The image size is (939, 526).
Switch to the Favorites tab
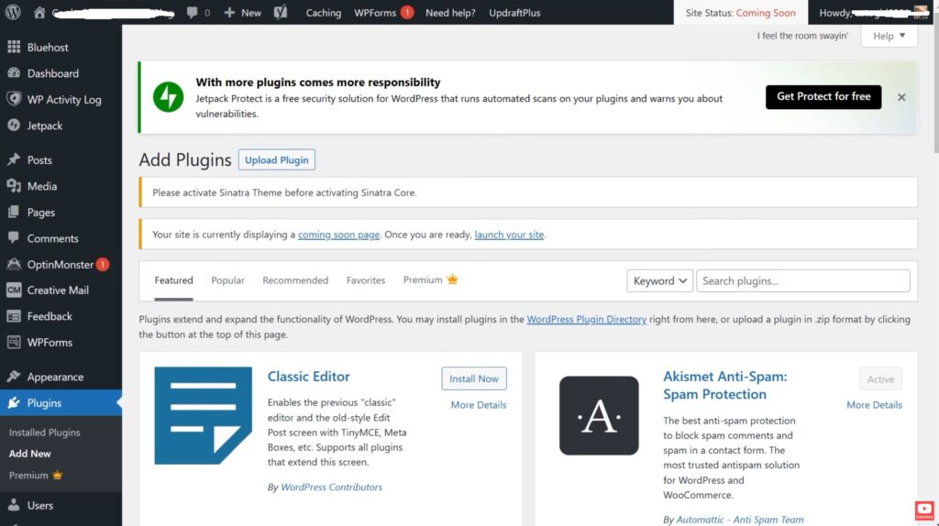click(x=366, y=280)
